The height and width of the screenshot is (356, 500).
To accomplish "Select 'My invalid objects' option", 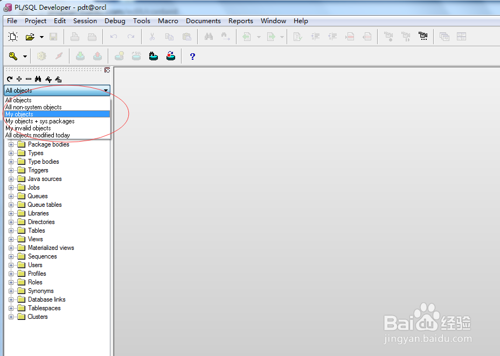I will point(58,128).
